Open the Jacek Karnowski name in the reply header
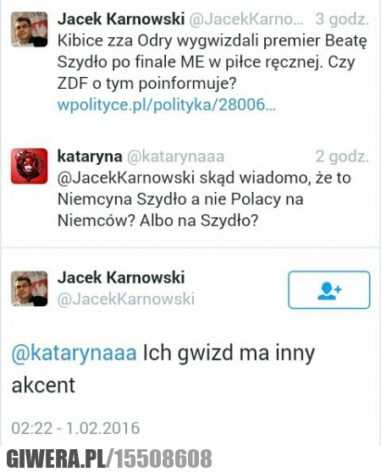This screenshot has width=381, height=472. pyautogui.click(x=121, y=277)
